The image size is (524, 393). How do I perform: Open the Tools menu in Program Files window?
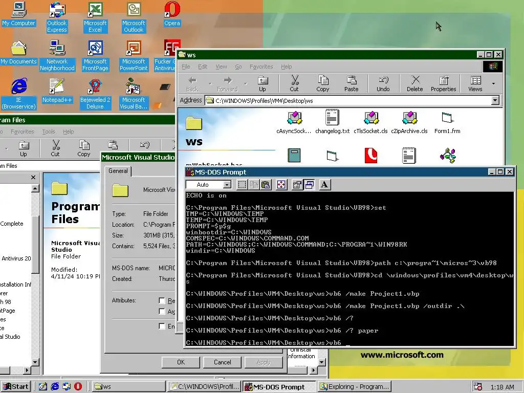(49, 132)
